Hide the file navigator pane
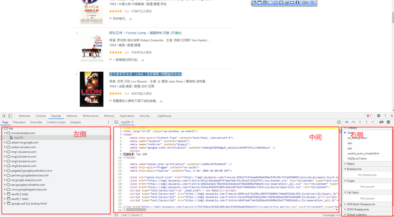 coord(116,122)
